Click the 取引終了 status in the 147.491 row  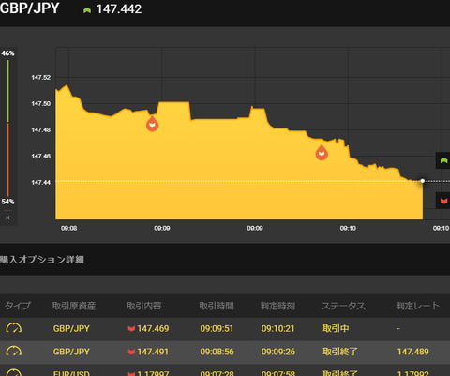click(x=340, y=352)
